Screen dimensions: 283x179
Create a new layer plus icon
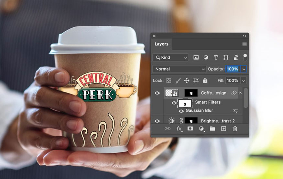tap(223, 129)
